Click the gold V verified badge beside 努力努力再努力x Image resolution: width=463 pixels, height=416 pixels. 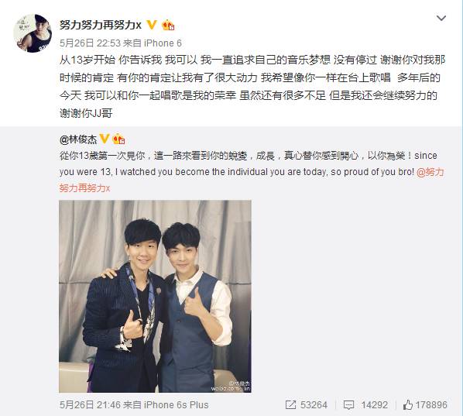tap(152, 25)
